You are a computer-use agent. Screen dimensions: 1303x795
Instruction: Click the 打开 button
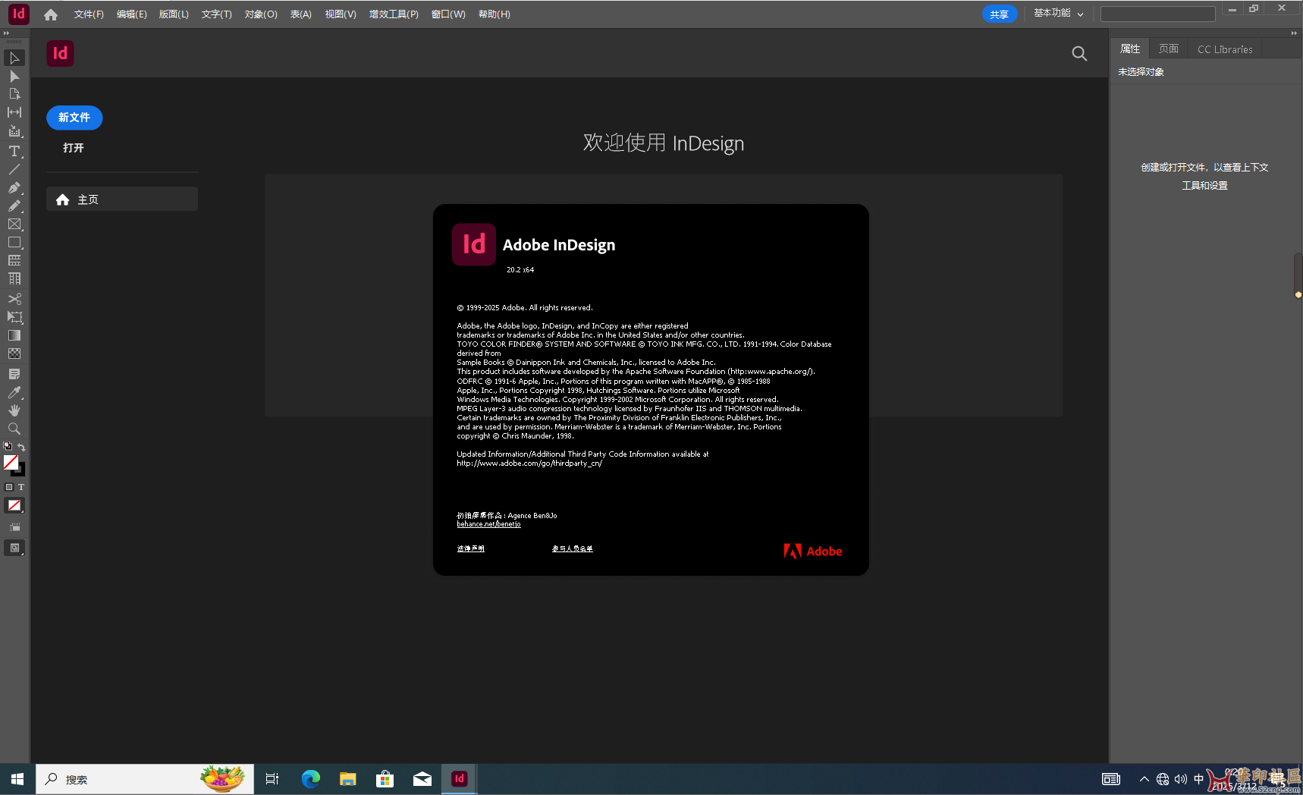[x=74, y=148]
